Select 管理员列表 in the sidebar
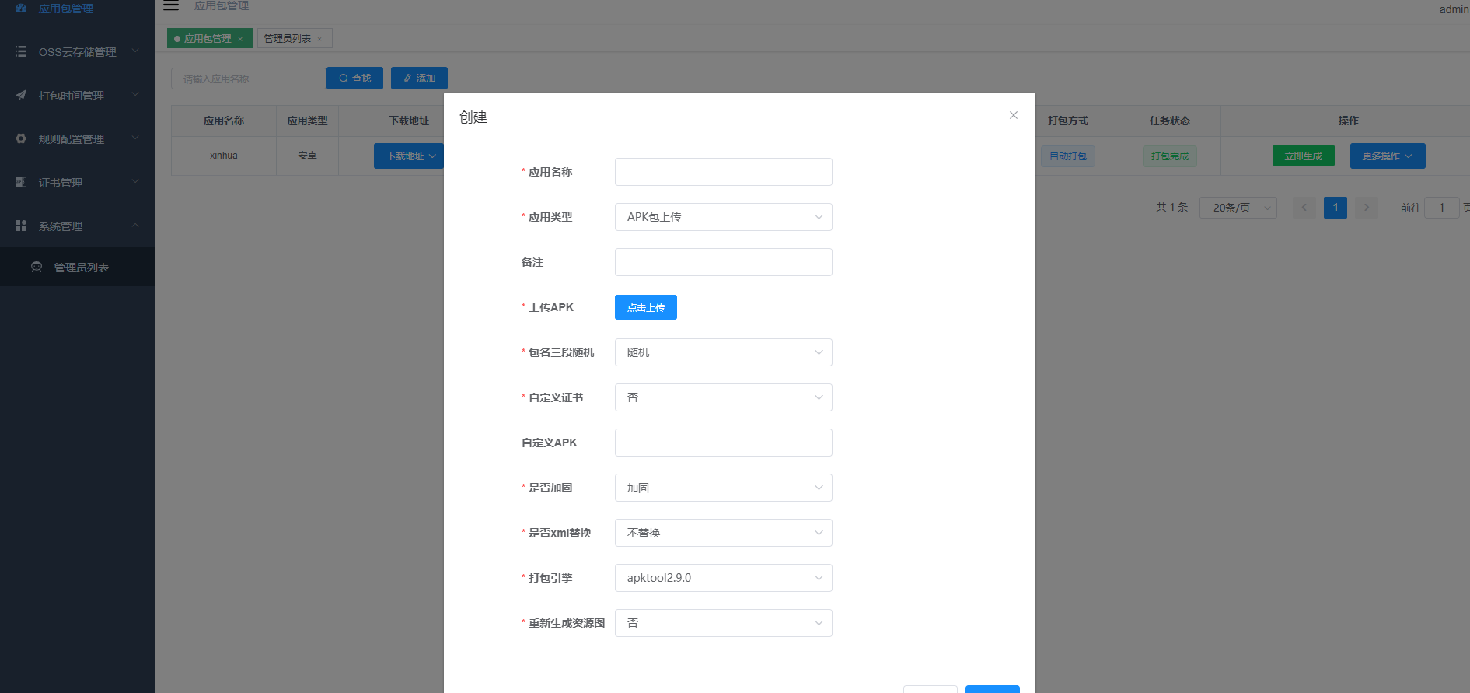 [x=78, y=267]
